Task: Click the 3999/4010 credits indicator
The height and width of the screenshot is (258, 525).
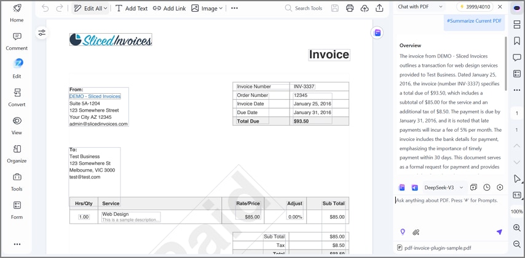Action: (x=475, y=7)
